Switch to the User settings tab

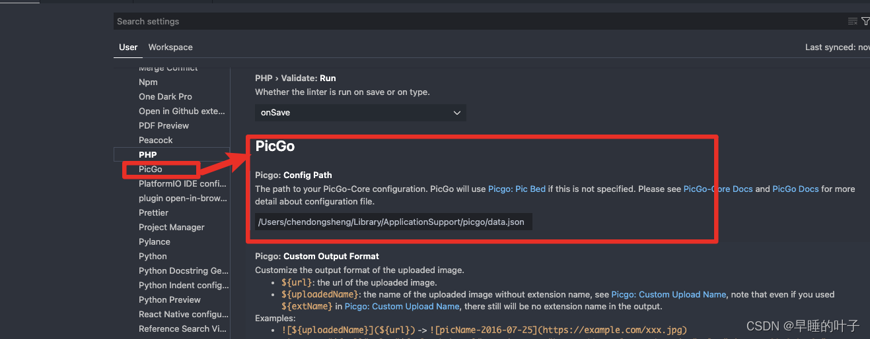click(128, 47)
